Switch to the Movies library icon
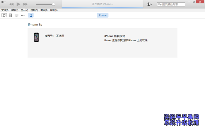Viewport: 205px width, 130px height. click(10, 15)
